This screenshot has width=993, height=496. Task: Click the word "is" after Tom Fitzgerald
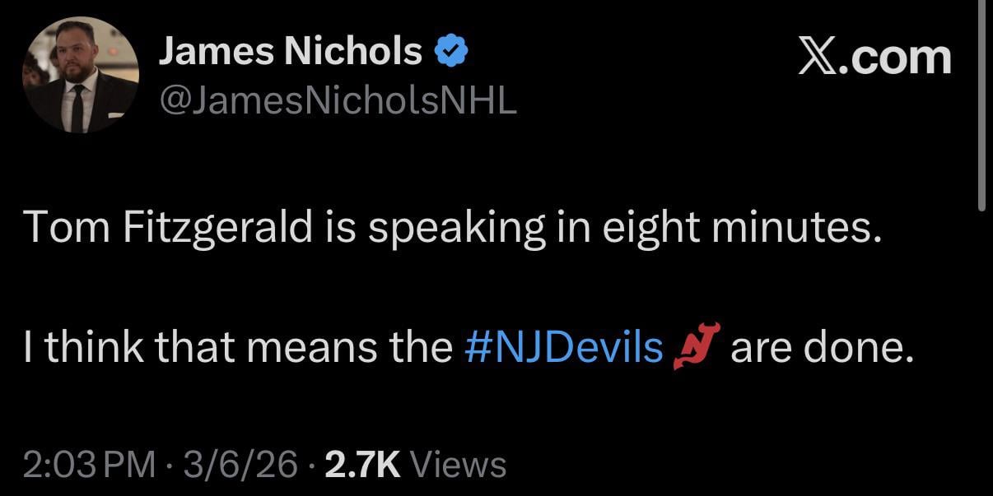339,227
